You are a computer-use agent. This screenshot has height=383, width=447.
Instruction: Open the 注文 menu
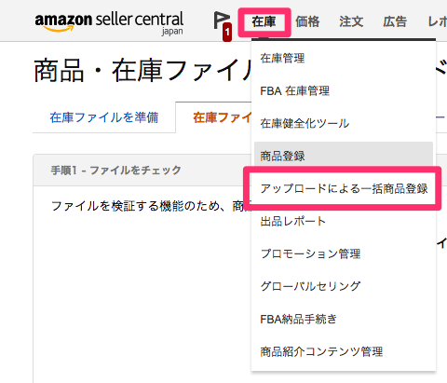tap(351, 22)
